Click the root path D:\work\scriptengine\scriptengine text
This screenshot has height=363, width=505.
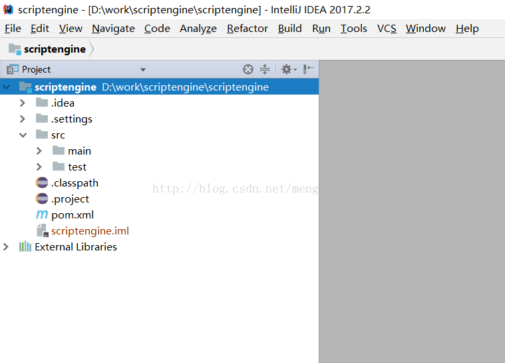pos(186,87)
